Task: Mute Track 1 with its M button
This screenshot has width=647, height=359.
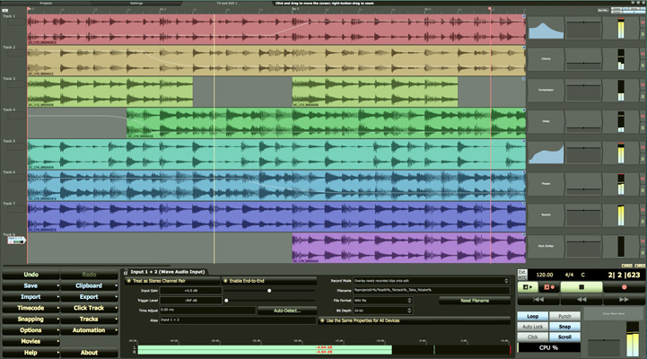Action: 643,22
